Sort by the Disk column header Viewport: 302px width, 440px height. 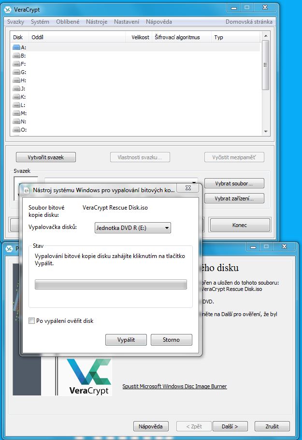click(19, 37)
